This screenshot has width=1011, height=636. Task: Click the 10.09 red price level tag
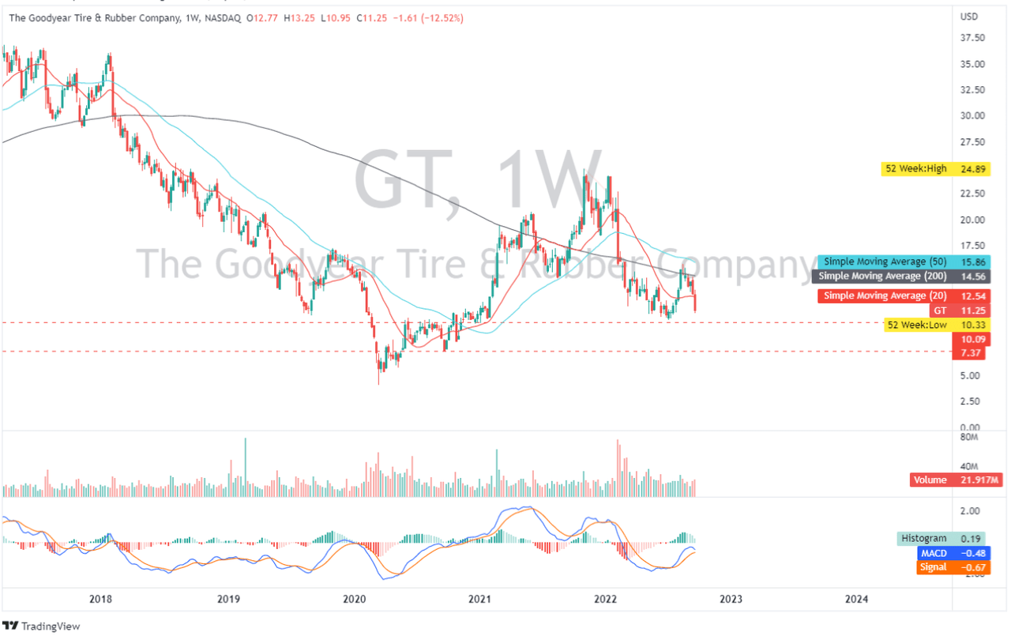971,340
